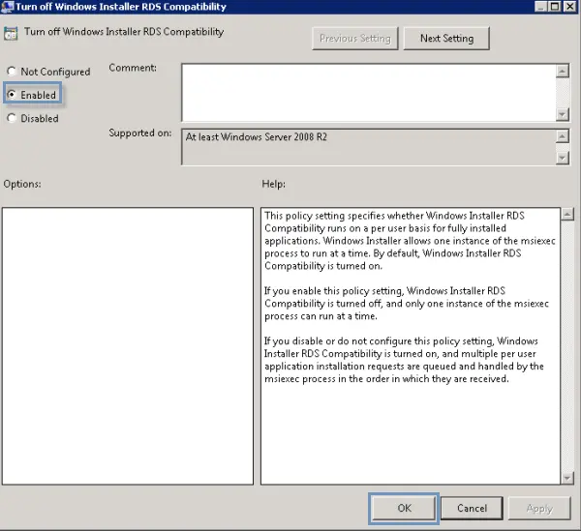Click 'If you disable or do not configure' paragraph
581x531 pixels.
pos(404,360)
